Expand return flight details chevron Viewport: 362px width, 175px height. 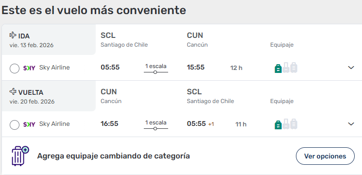tap(351, 124)
